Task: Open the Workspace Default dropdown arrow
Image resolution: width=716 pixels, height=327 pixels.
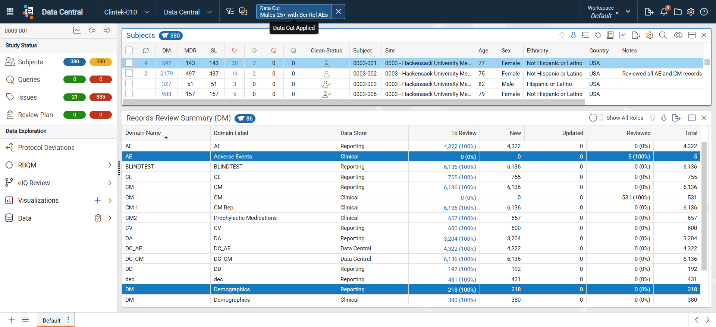Action: [628, 12]
